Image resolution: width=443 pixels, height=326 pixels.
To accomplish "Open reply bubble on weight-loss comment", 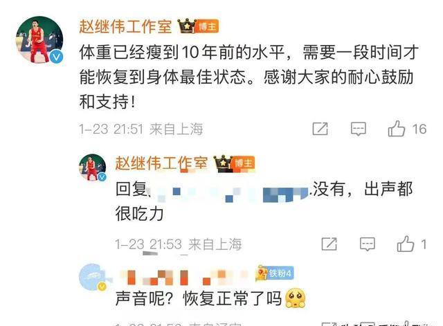I will tap(359, 129).
